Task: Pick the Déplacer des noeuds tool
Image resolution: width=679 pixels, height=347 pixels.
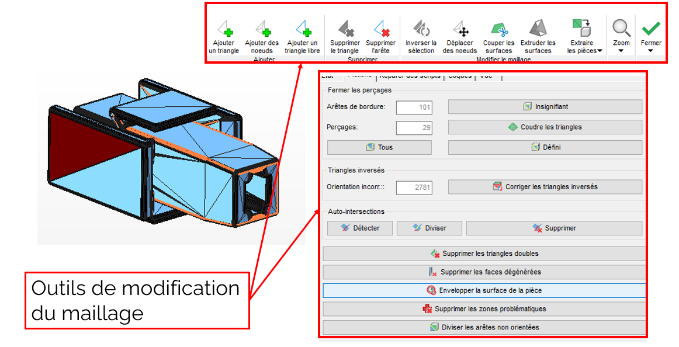Action: coord(460,36)
